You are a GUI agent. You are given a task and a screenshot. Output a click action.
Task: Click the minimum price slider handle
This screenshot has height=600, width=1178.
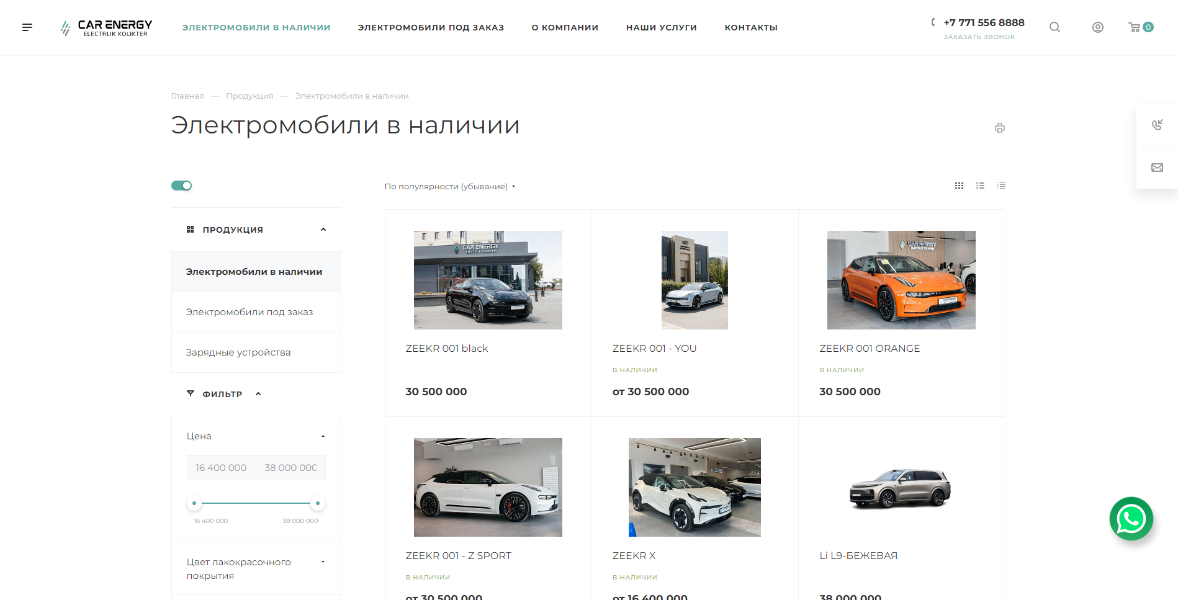(194, 503)
